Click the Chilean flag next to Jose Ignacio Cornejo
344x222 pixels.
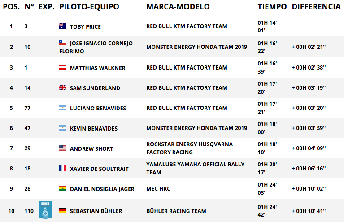click(63, 43)
